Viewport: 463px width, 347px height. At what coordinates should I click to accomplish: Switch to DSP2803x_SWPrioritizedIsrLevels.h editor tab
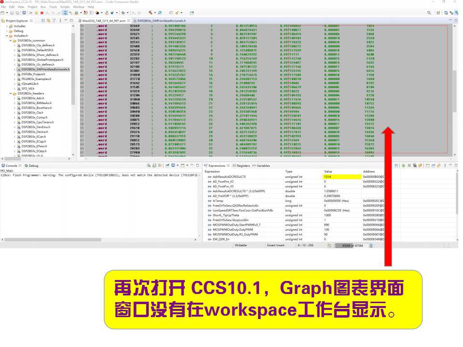[160, 21]
